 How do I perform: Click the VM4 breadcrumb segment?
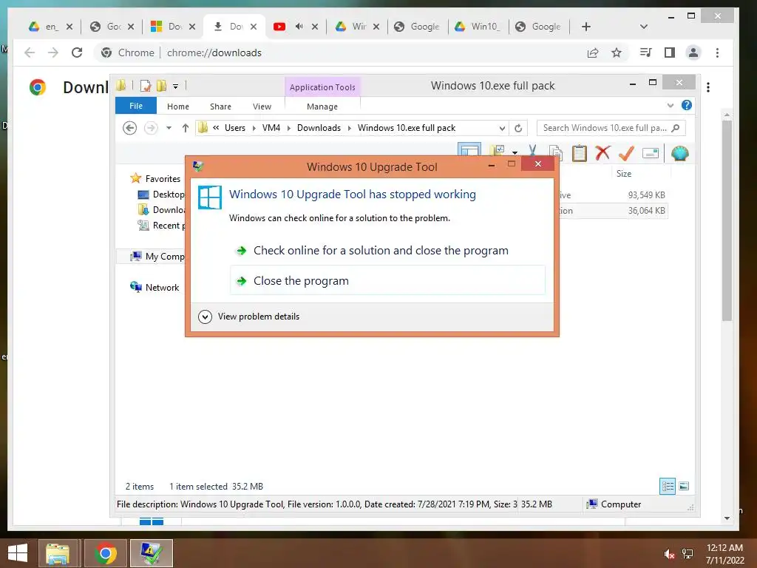271,128
